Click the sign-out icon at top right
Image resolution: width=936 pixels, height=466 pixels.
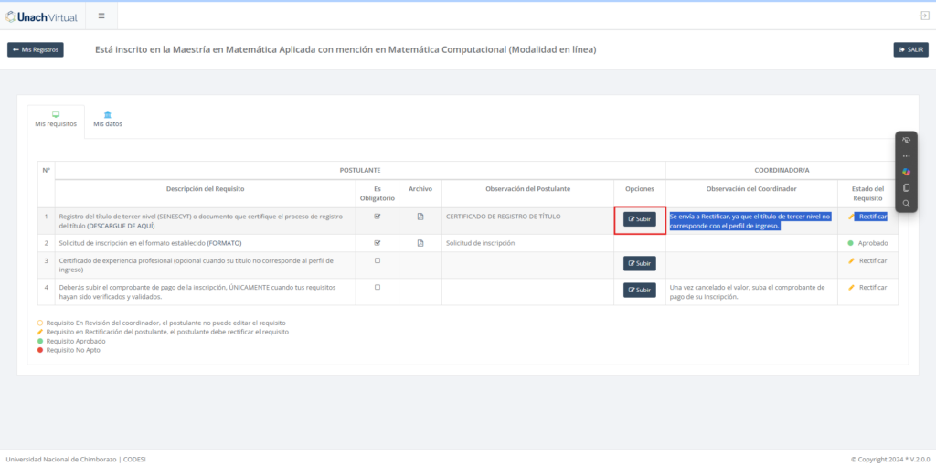(924, 16)
